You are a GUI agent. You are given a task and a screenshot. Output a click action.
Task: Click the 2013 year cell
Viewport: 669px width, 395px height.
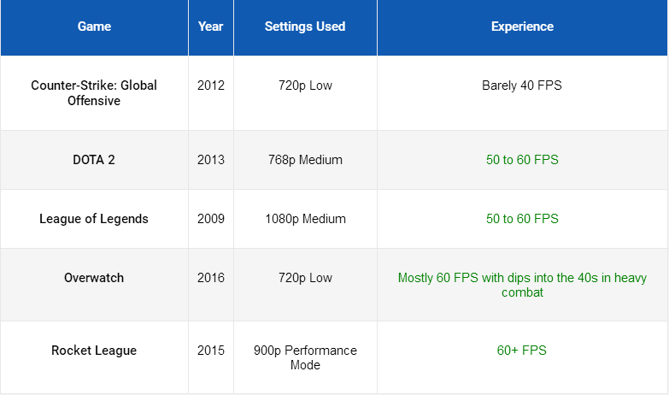tap(210, 160)
